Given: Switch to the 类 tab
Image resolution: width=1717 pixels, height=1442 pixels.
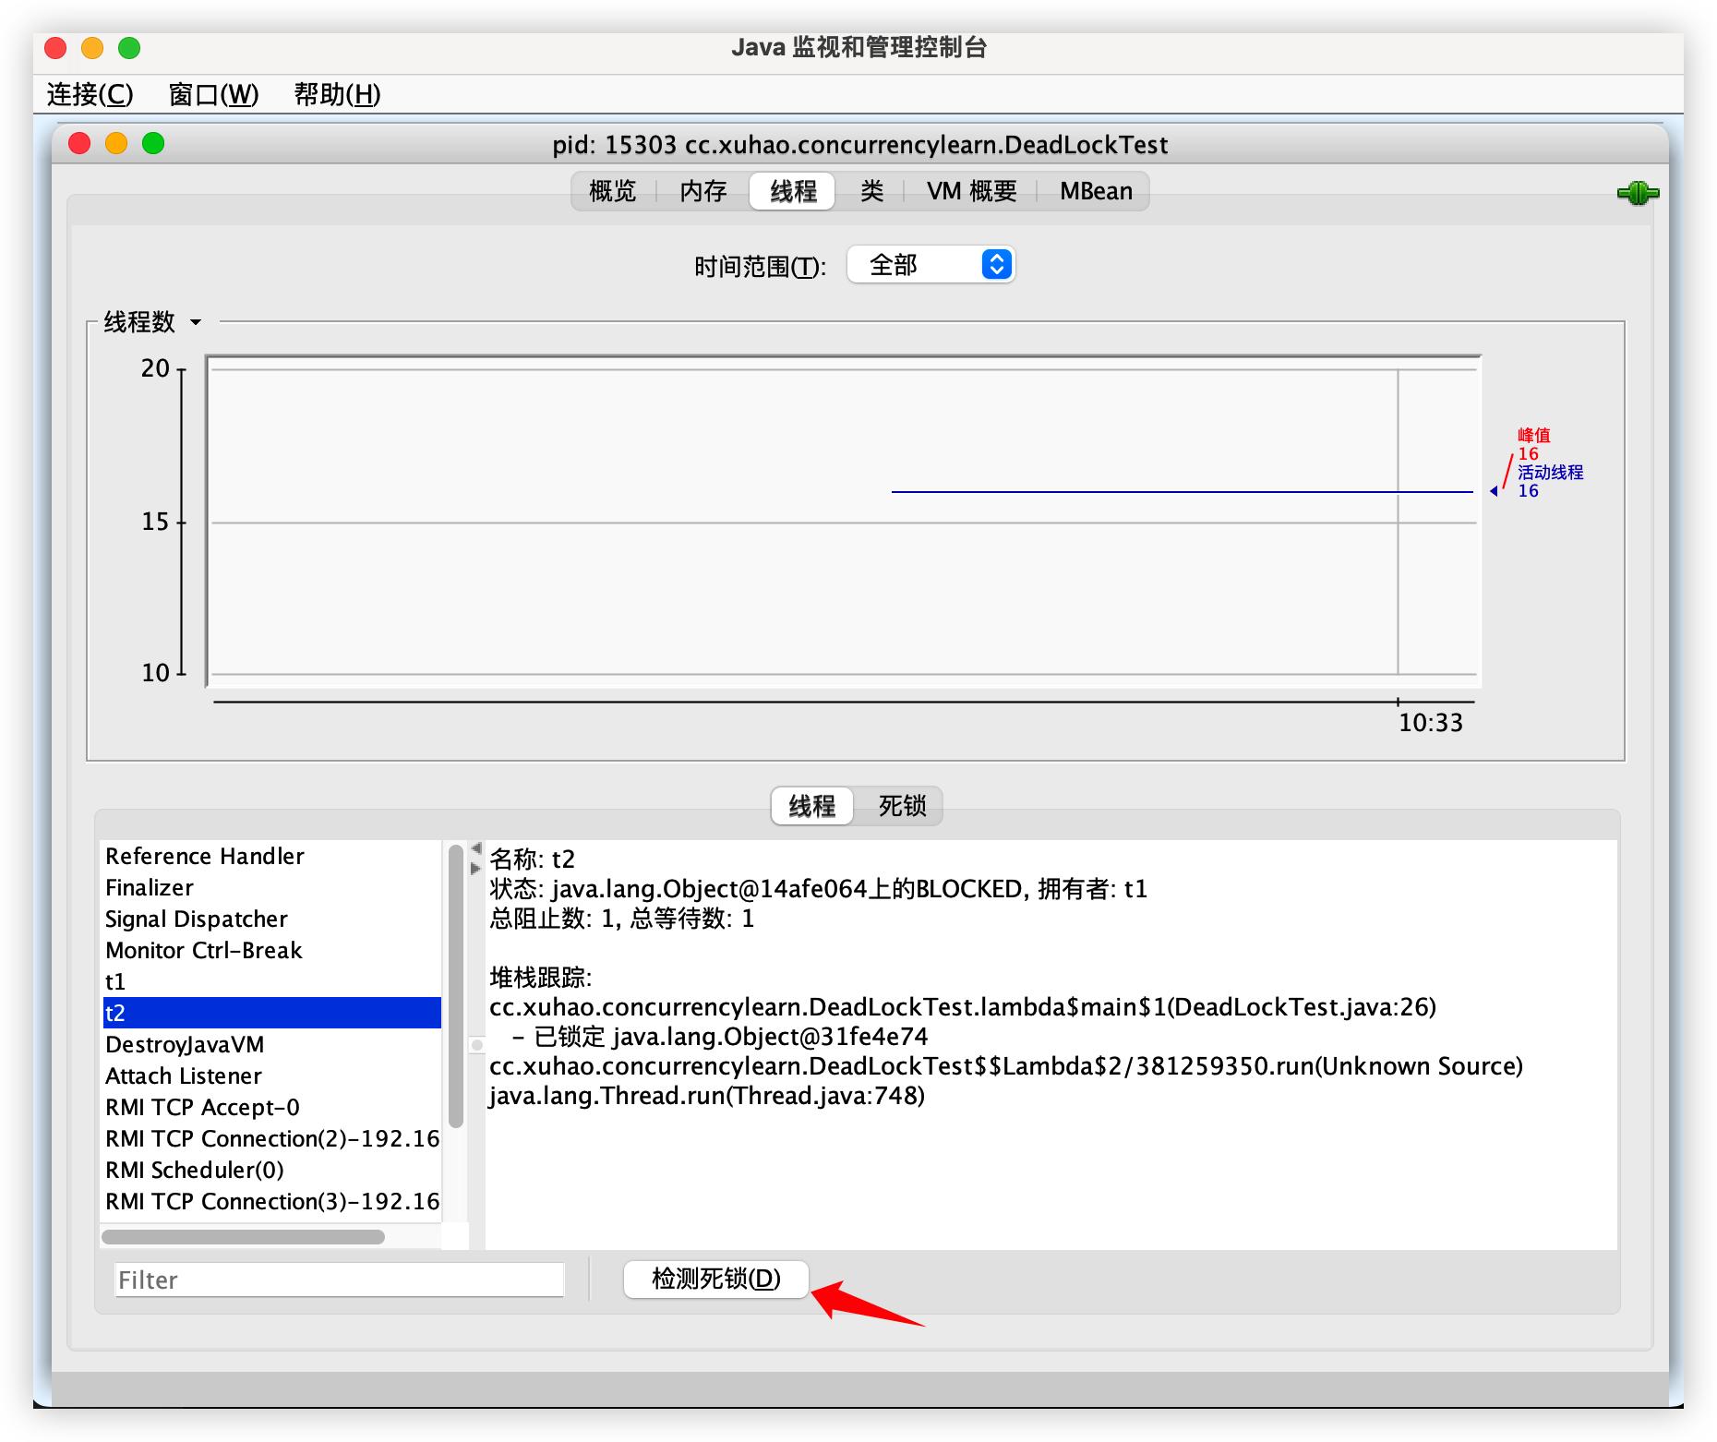Looking at the screenshot, I should pyautogui.click(x=871, y=191).
